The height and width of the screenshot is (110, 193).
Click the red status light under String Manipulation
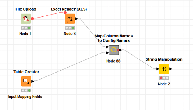[x=161, y=78]
